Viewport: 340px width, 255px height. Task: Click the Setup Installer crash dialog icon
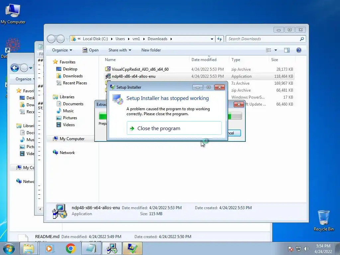click(118, 100)
